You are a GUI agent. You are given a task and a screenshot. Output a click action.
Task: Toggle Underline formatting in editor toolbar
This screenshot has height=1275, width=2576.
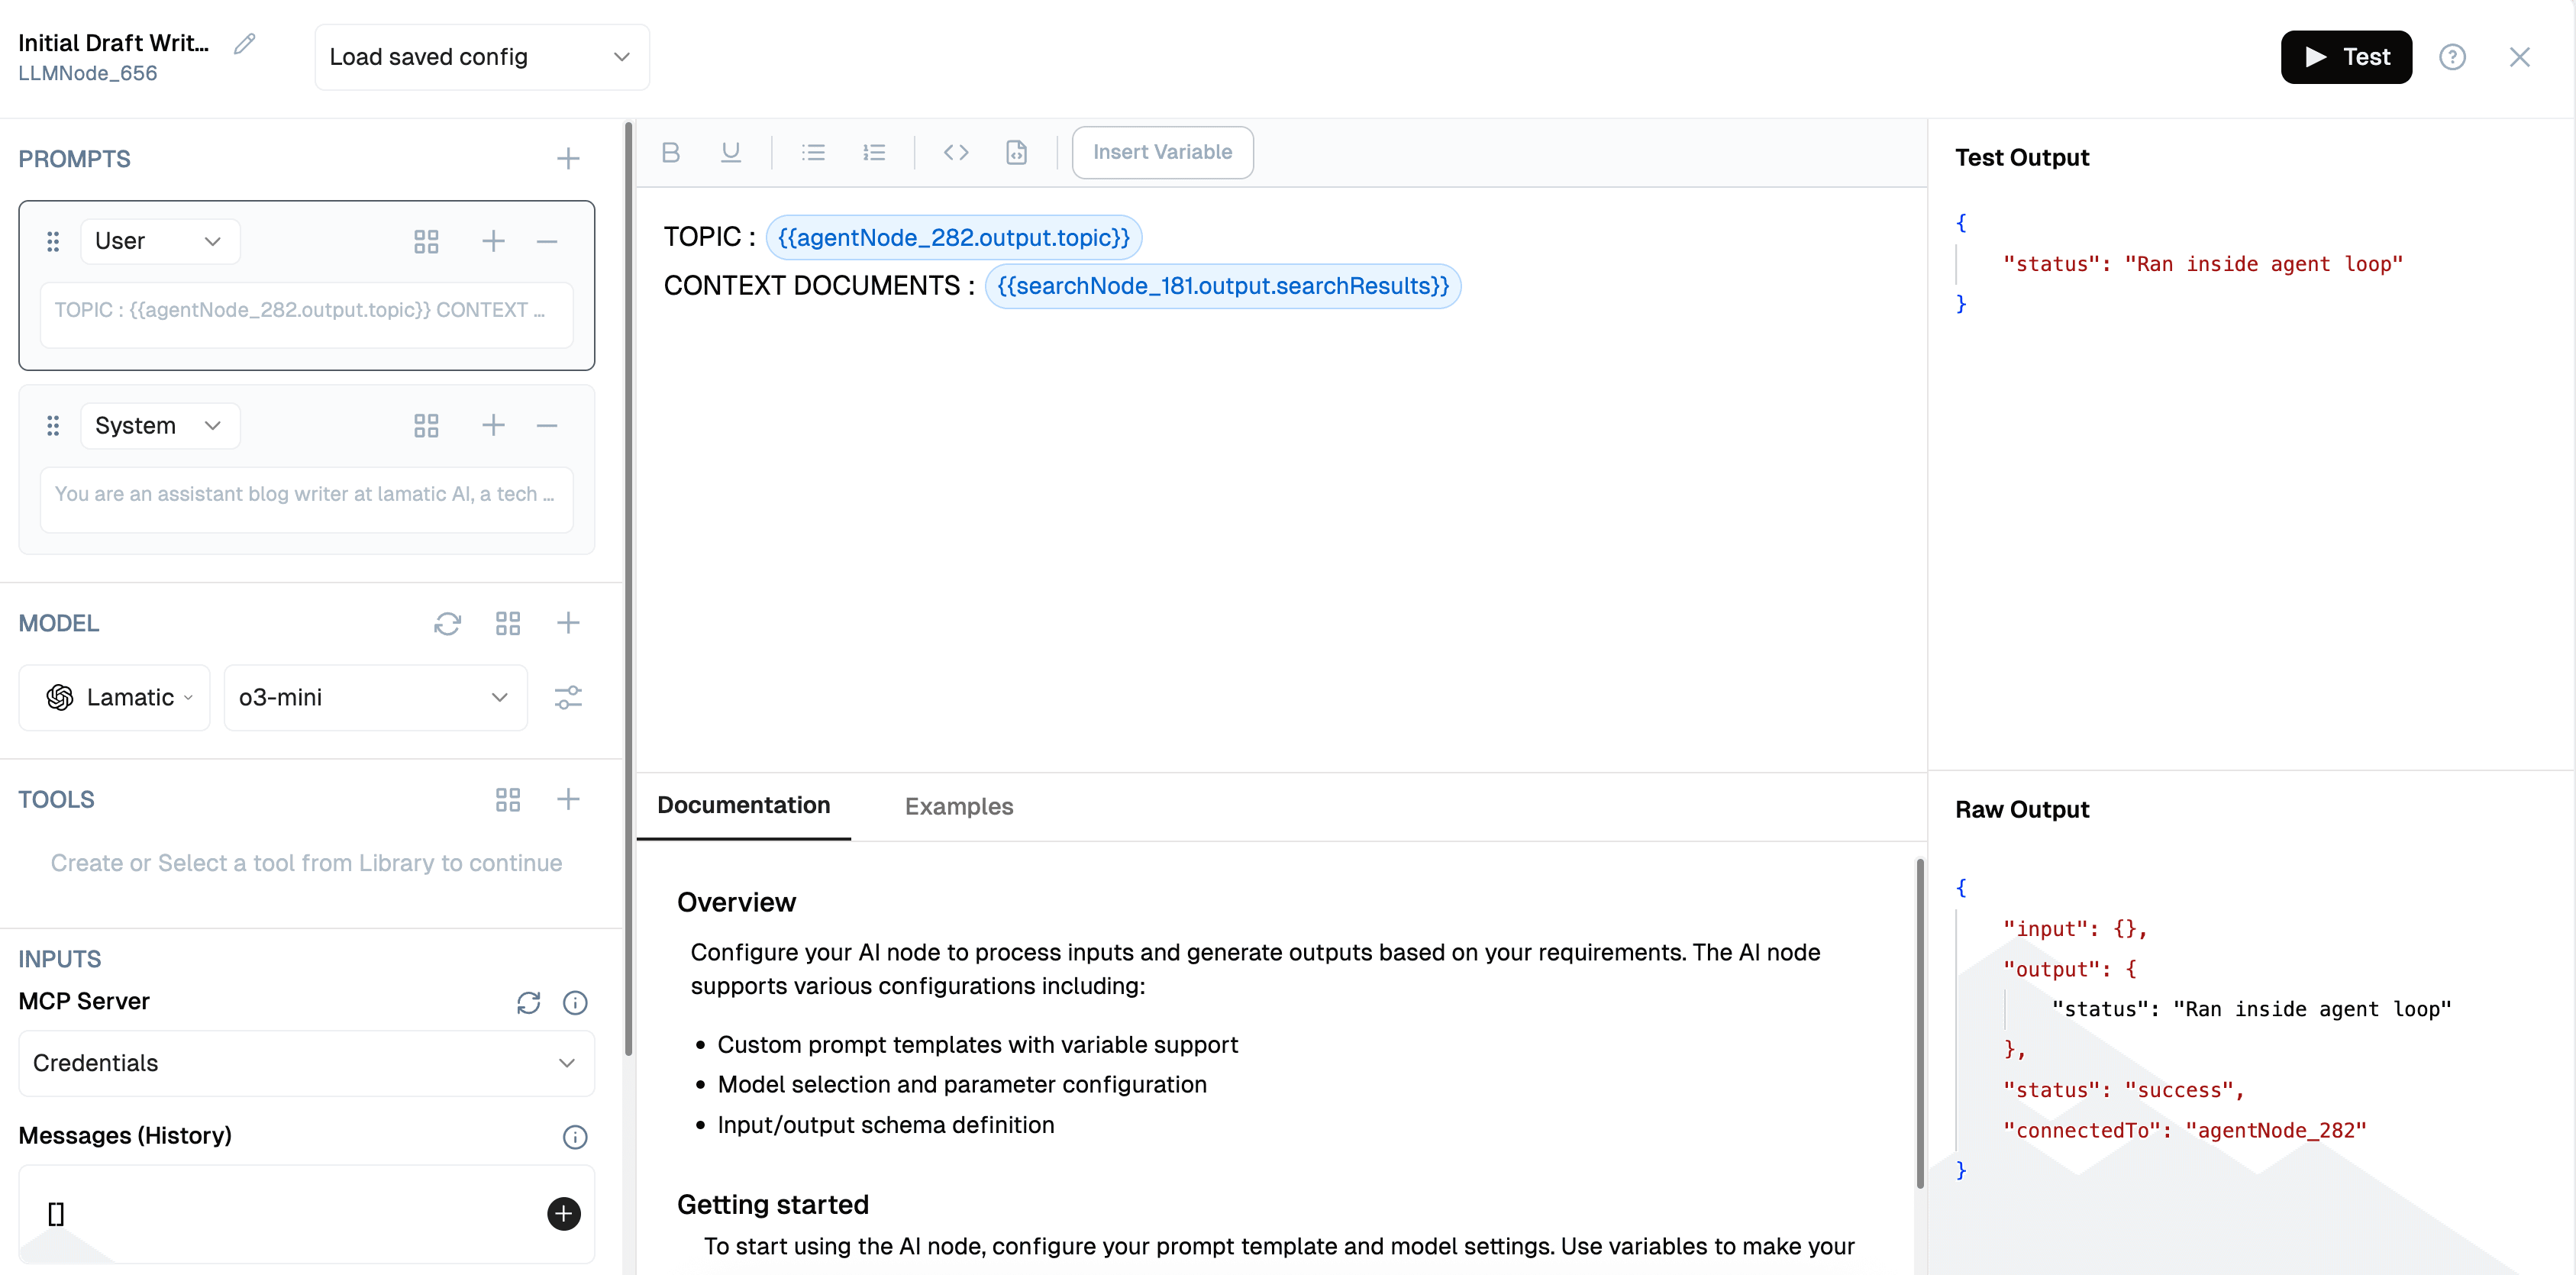pos(731,152)
